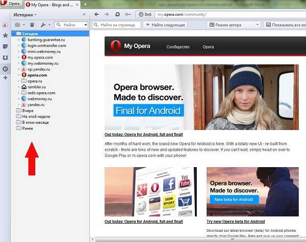
Task: Add a new sidebar panel with plus icon
Action: [x=5, y=78]
